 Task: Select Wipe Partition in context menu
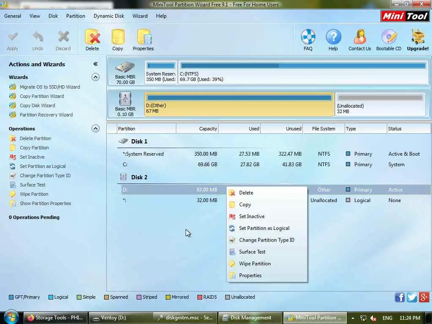pyautogui.click(x=267, y=264)
